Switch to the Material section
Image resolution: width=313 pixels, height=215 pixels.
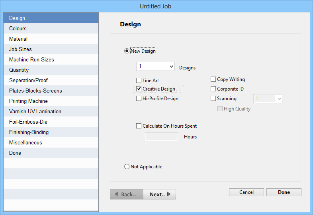pyautogui.click(x=51, y=39)
